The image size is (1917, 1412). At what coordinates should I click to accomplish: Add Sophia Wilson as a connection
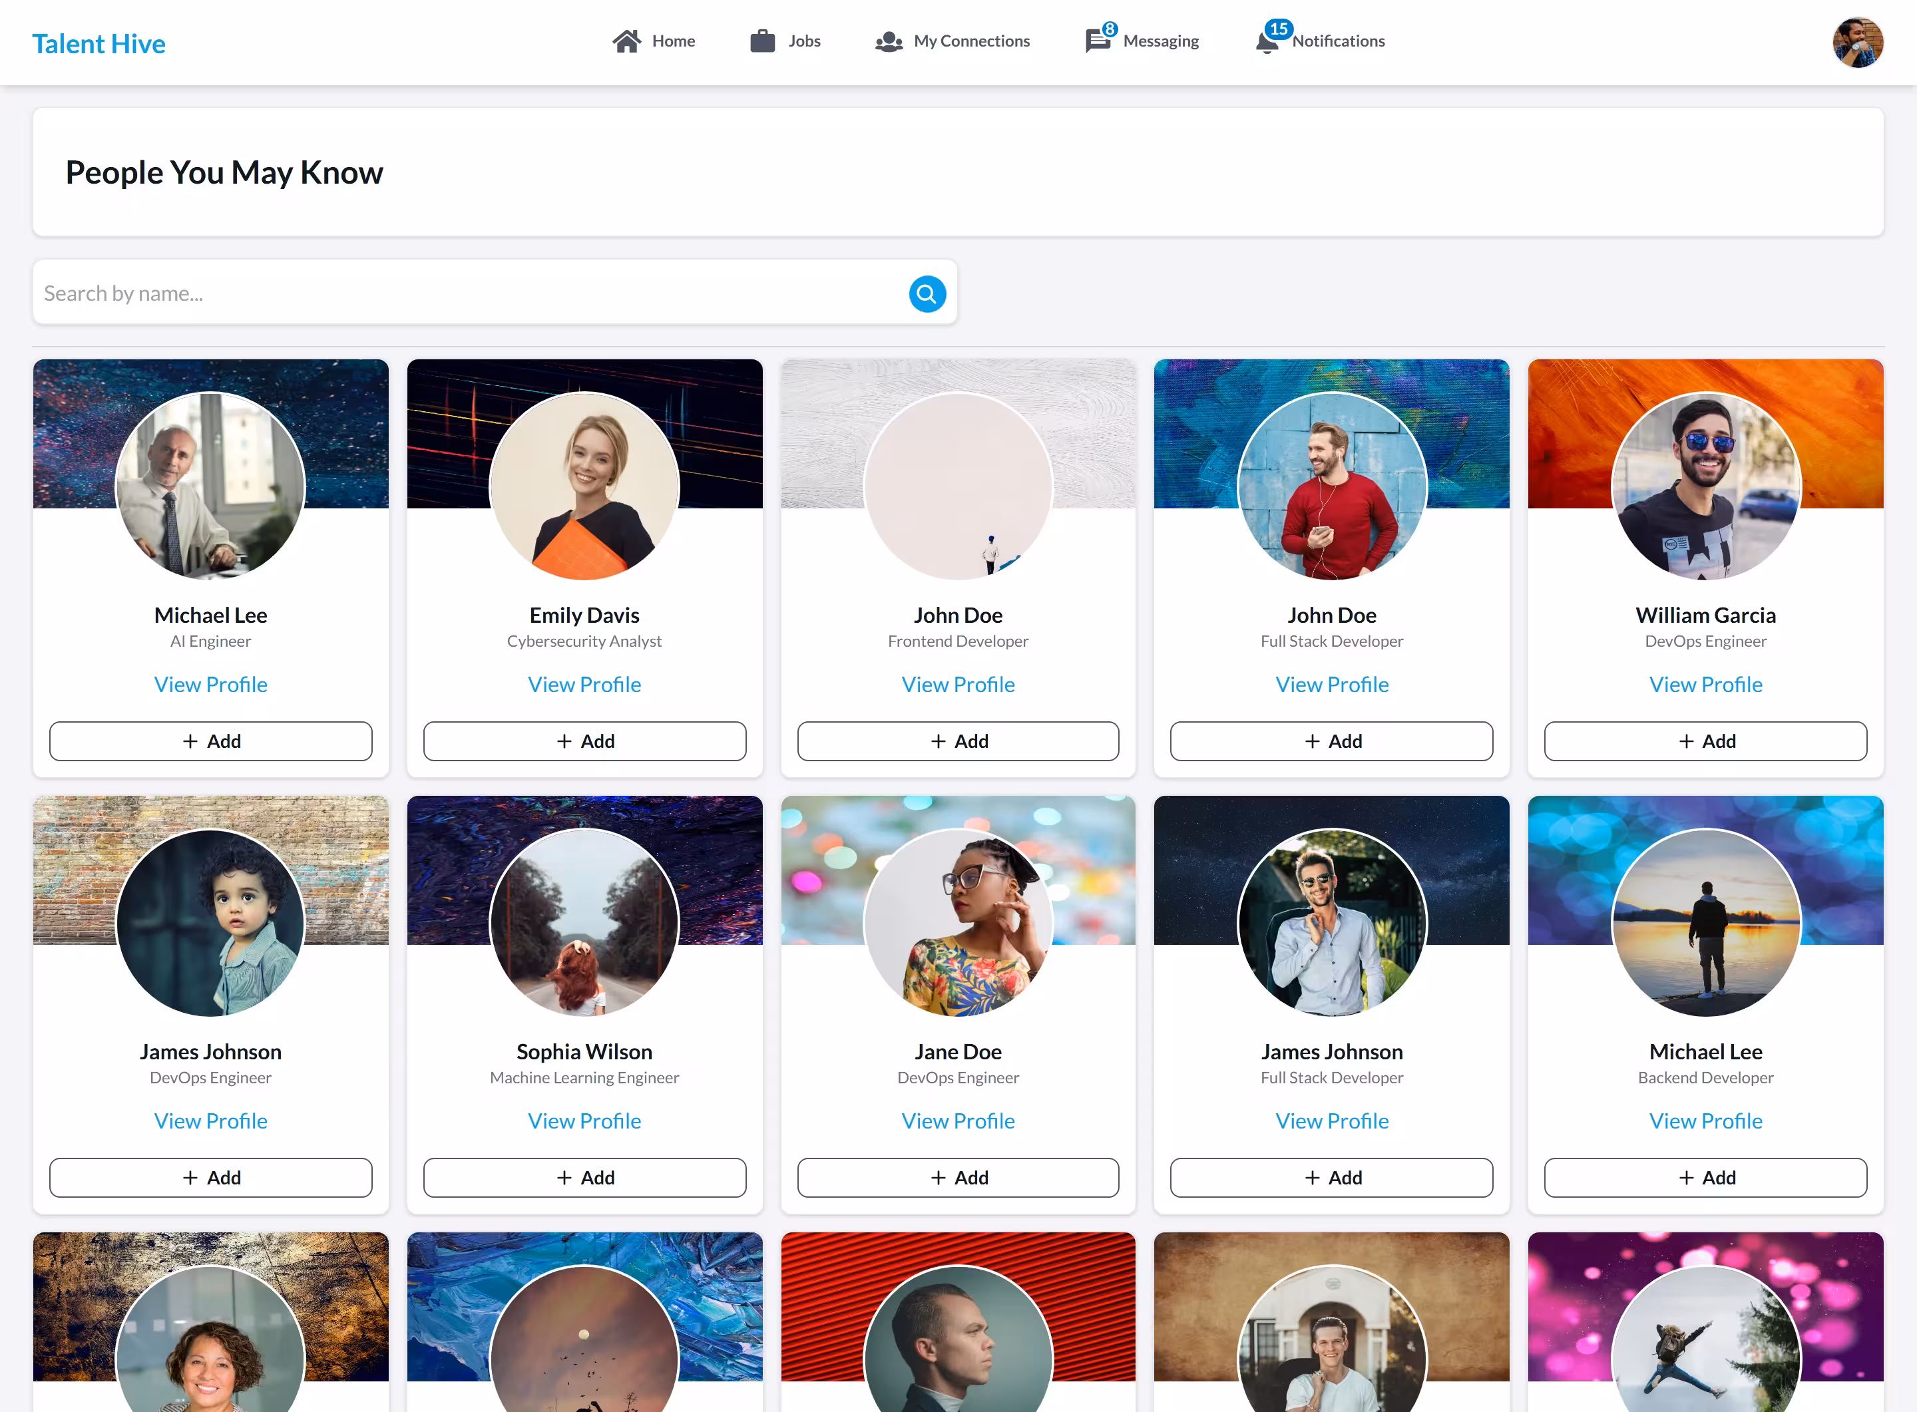coord(584,1177)
